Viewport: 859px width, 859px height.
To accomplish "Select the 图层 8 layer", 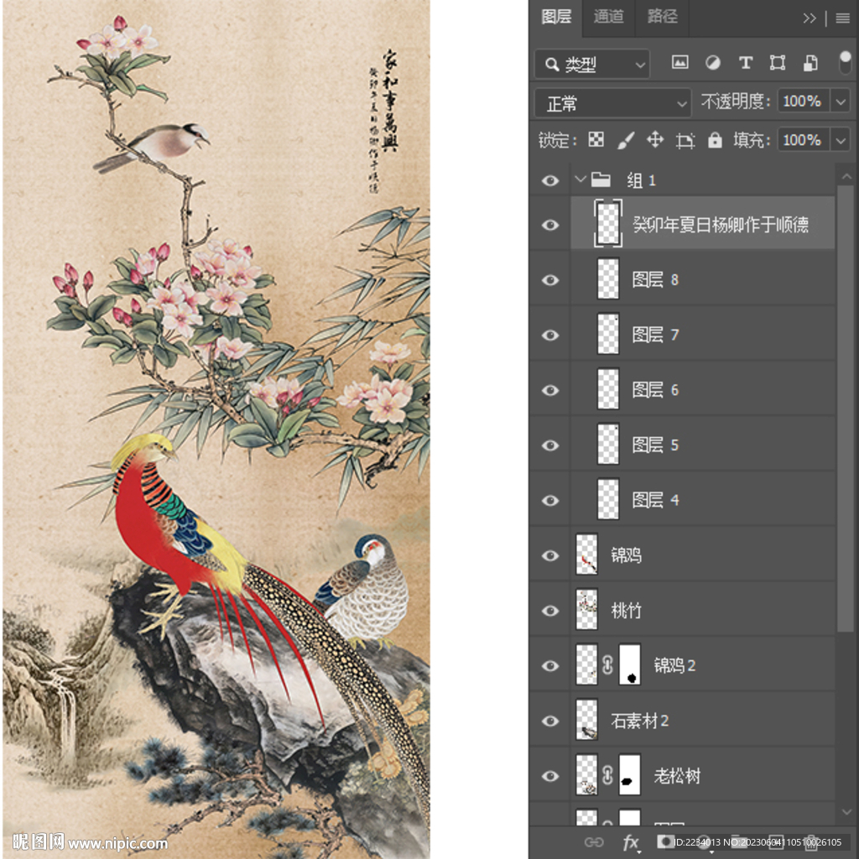I will pyautogui.click(x=703, y=279).
